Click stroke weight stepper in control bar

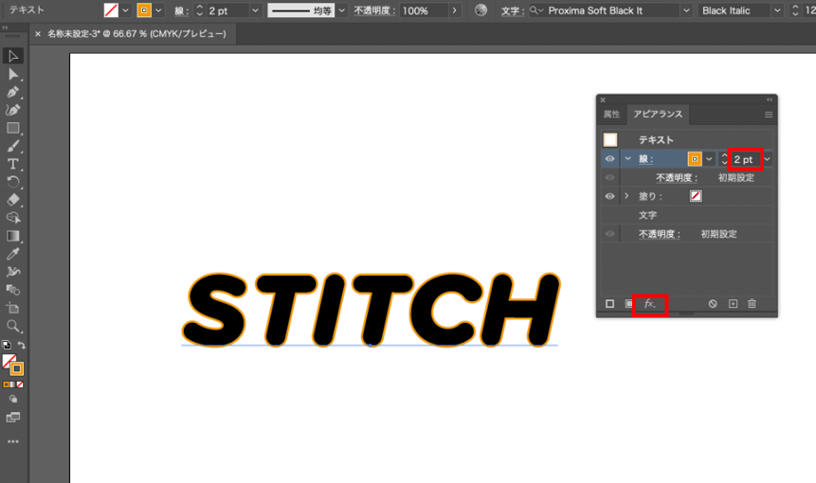click(199, 10)
